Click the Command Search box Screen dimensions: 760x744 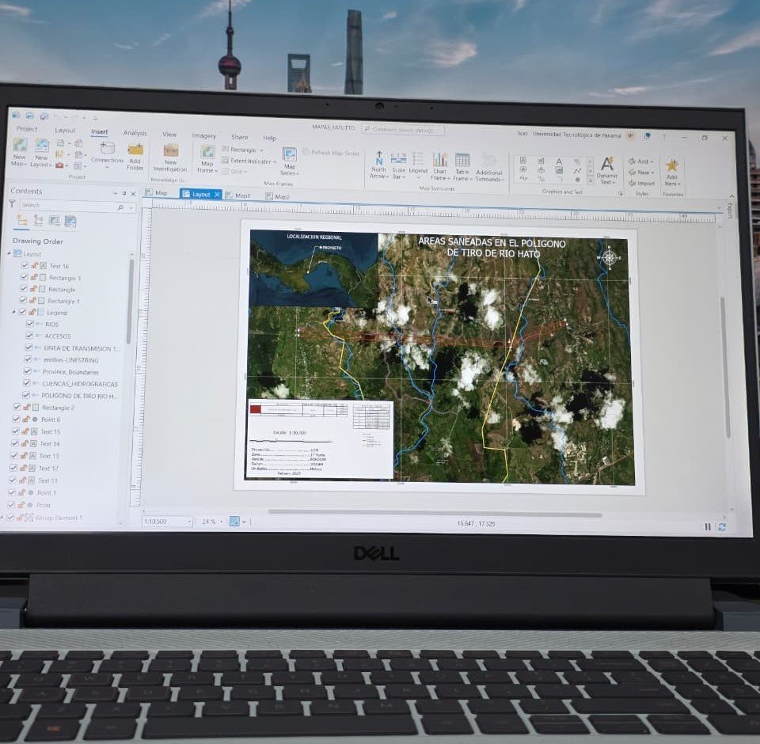tap(403, 130)
